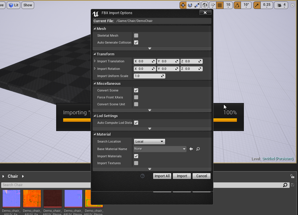
Task: Expand the Import Translation row
Action: pos(95,61)
